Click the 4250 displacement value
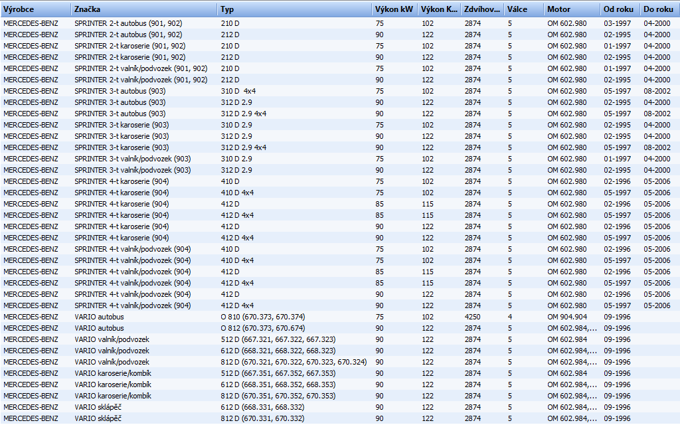The height and width of the screenshot is (425, 680). pos(473,317)
